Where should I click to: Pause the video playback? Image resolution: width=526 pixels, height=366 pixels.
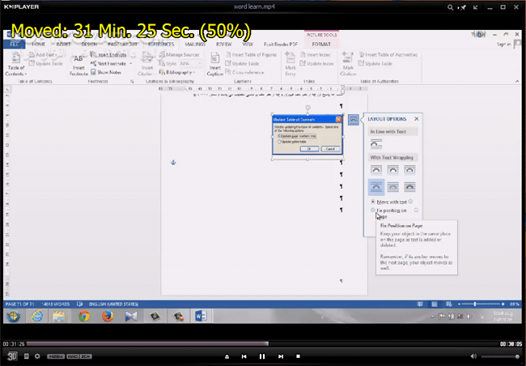click(x=262, y=356)
